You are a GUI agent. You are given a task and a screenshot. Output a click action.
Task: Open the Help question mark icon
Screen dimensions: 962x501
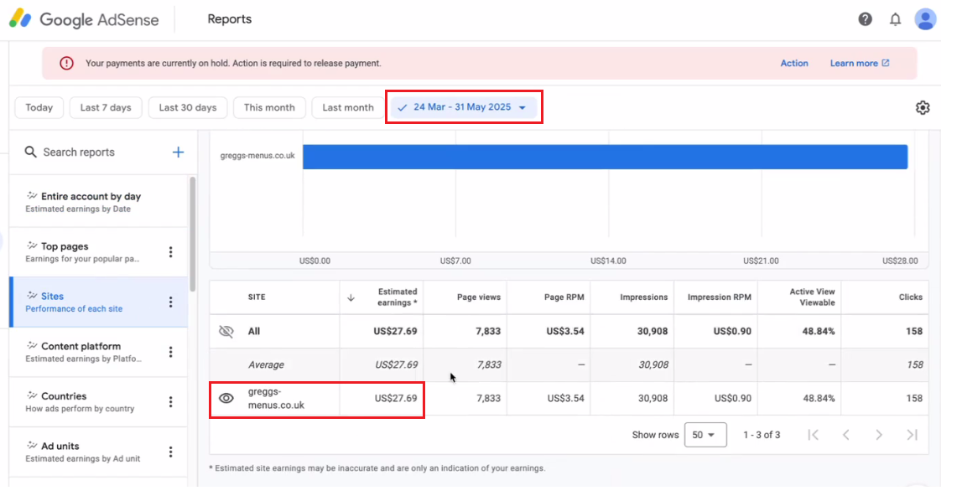click(865, 19)
